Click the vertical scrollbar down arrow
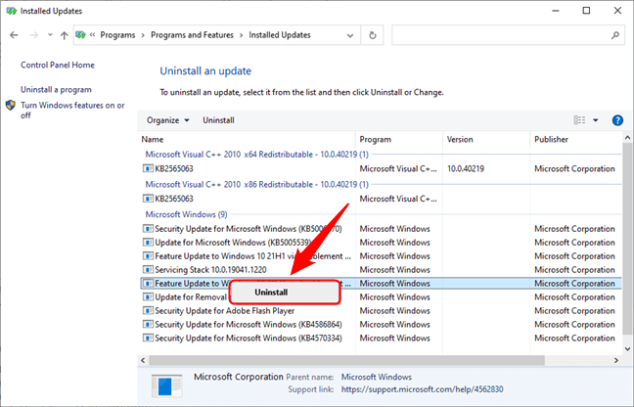 click(627, 348)
